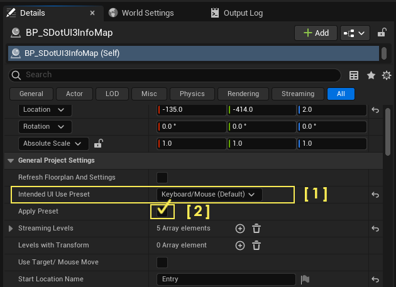Add element to Streaming Levels array
Screen dimensions: 396x287
[240, 229]
